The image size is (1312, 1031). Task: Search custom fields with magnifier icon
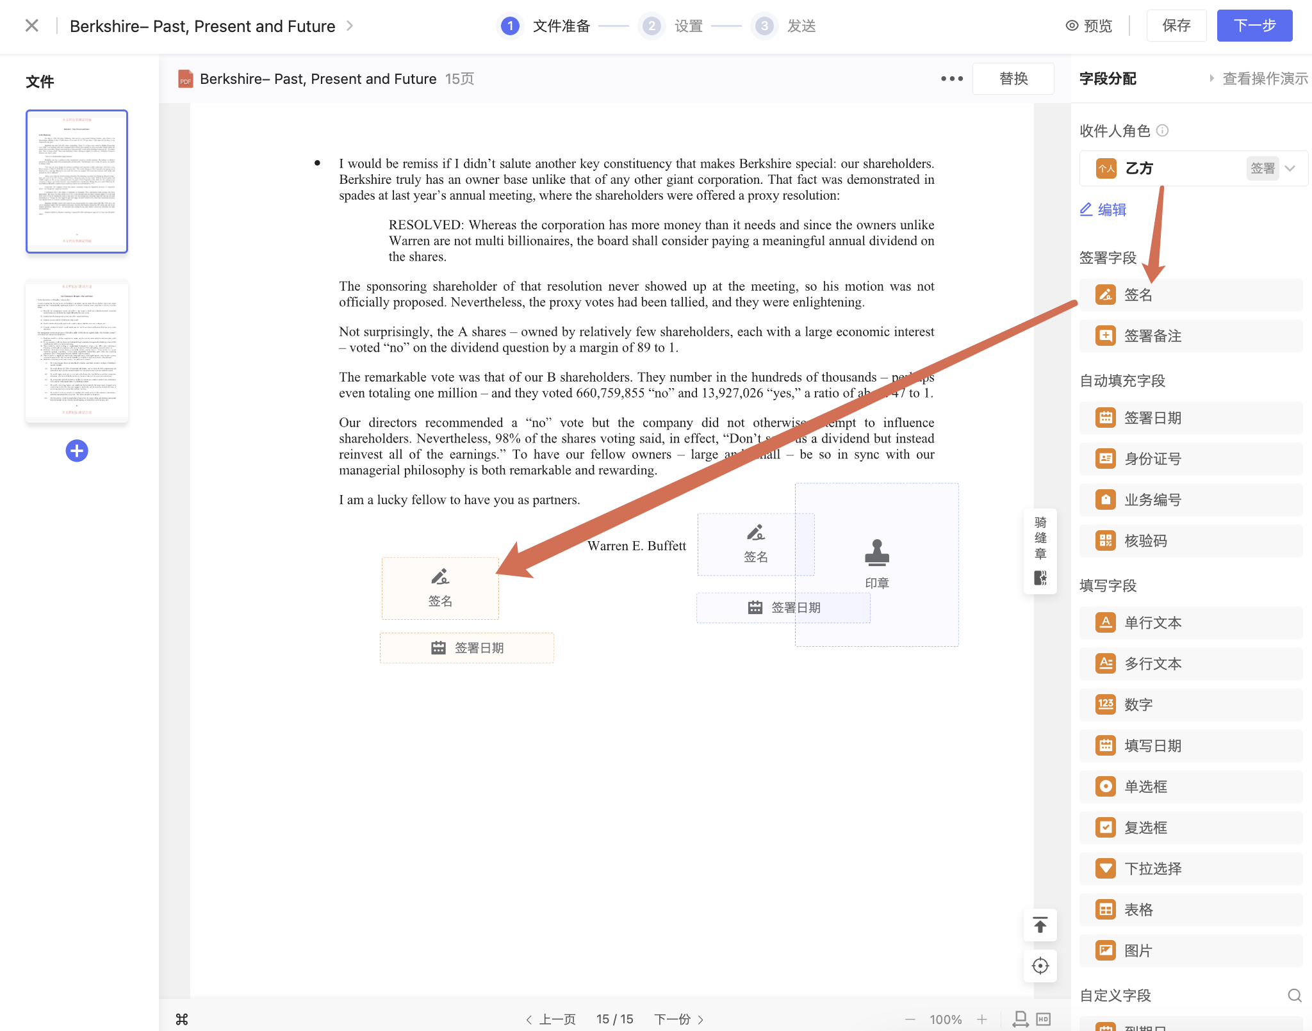1294,995
